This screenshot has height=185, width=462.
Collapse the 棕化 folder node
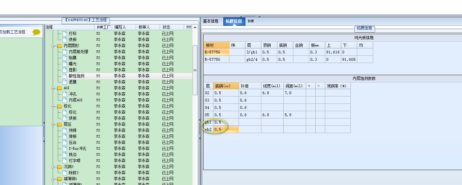[53, 106]
